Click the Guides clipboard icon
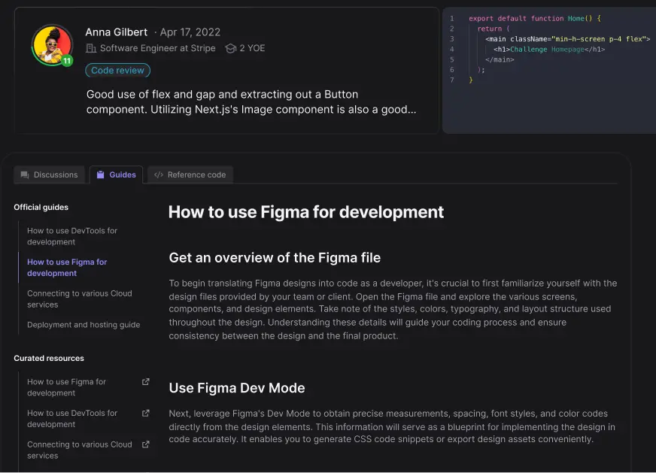Screen dimensions: 656x473 [x=102, y=174]
